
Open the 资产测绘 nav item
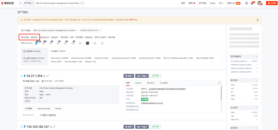coord(203,3)
